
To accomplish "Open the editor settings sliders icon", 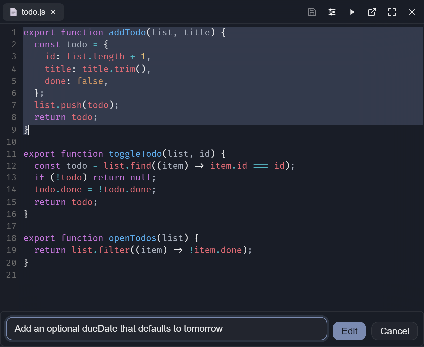I will pos(332,12).
